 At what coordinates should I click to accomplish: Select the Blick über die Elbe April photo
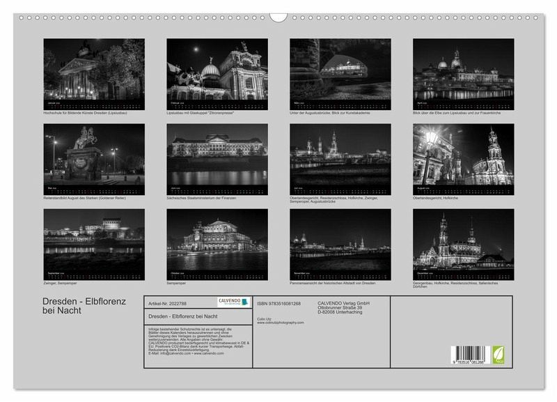[x=463, y=70]
